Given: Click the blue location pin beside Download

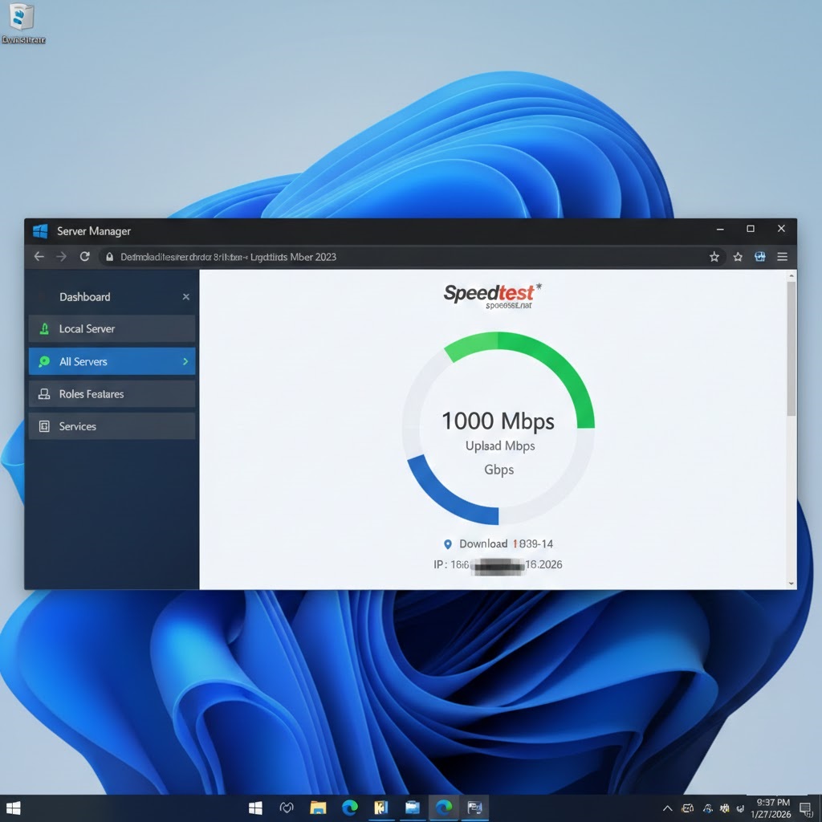Looking at the screenshot, I should (448, 544).
